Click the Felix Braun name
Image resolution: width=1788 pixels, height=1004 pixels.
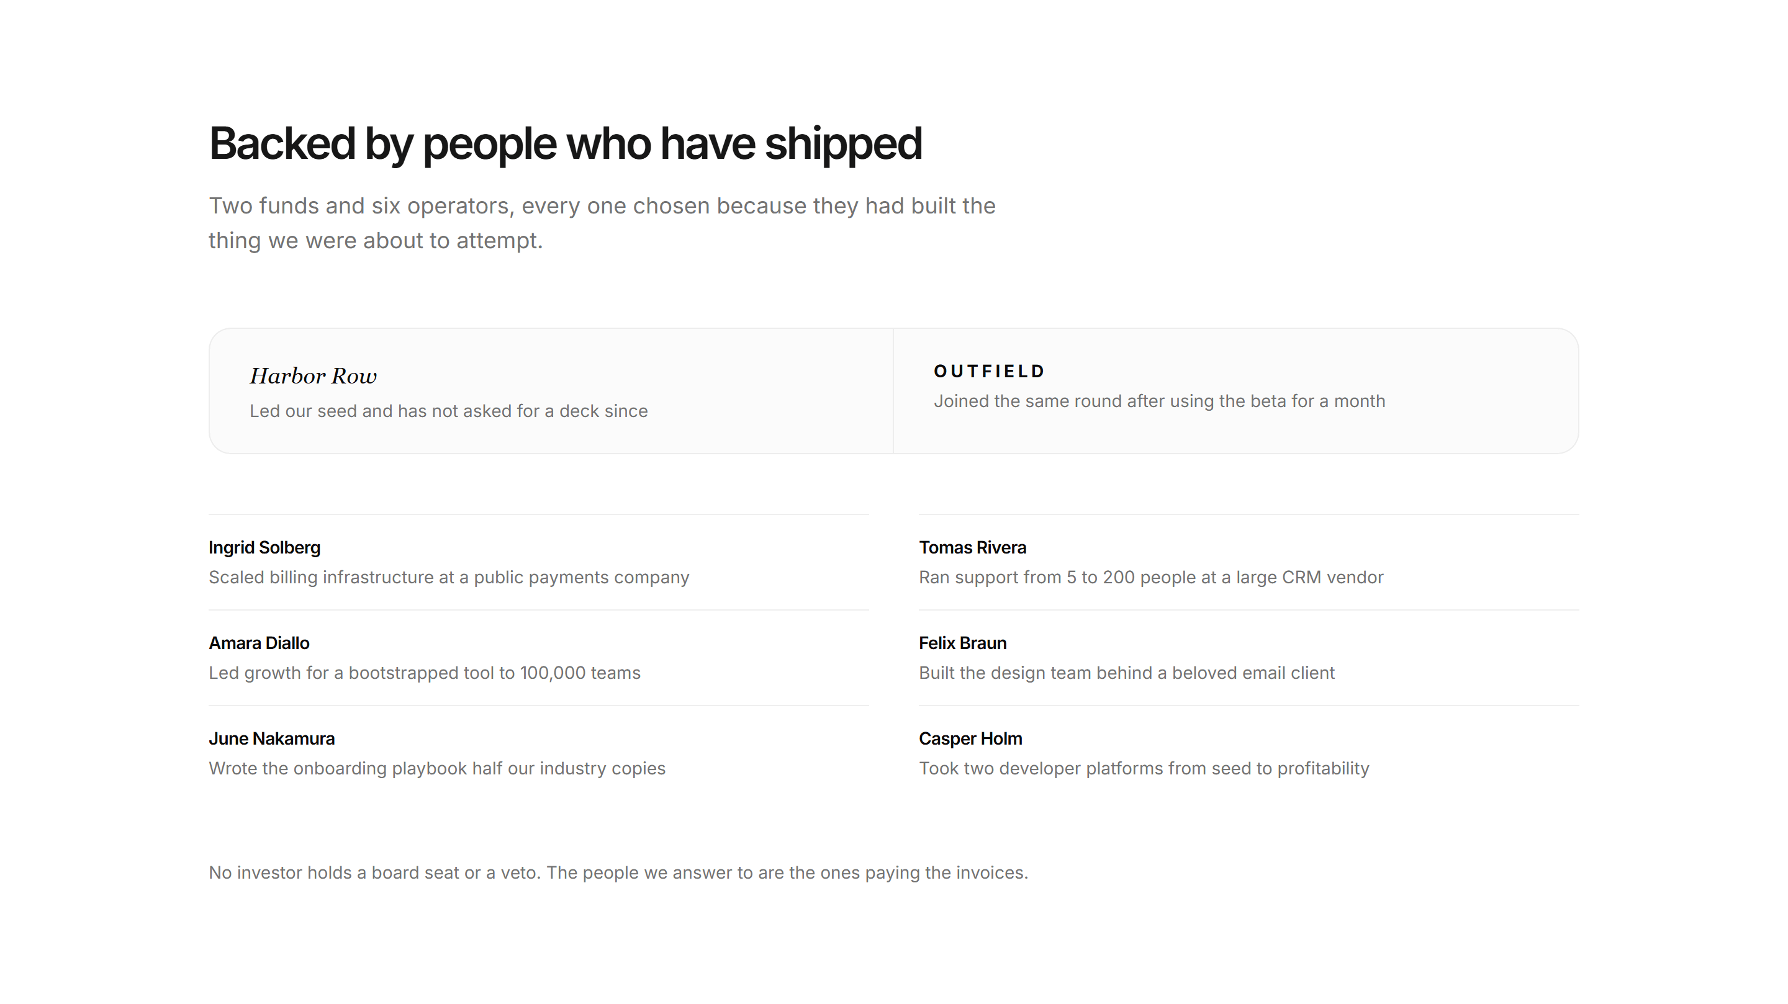(x=963, y=643)
